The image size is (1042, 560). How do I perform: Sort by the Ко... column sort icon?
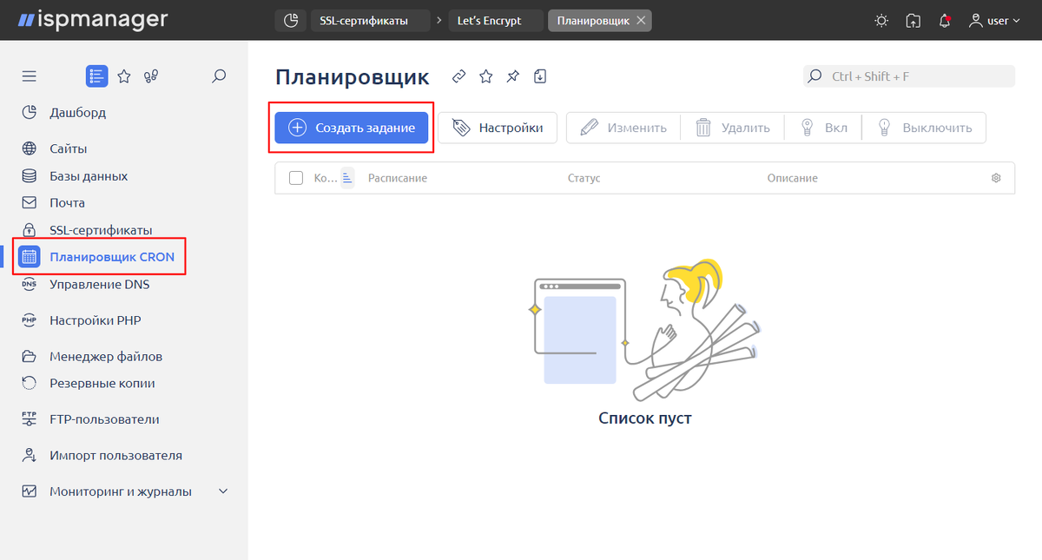tap(347, 178)
